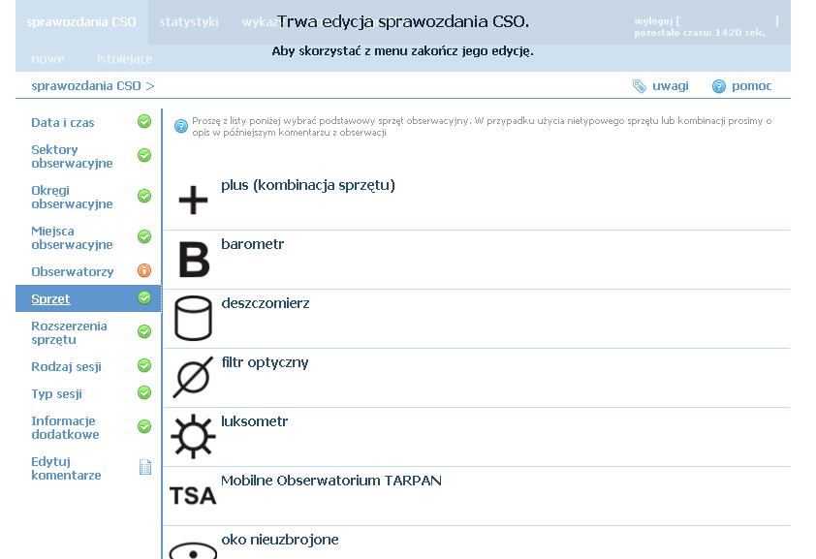The image size is (816, 559).
Task: Select the plus equipment combination icon
Action: [x=193, y=201]
